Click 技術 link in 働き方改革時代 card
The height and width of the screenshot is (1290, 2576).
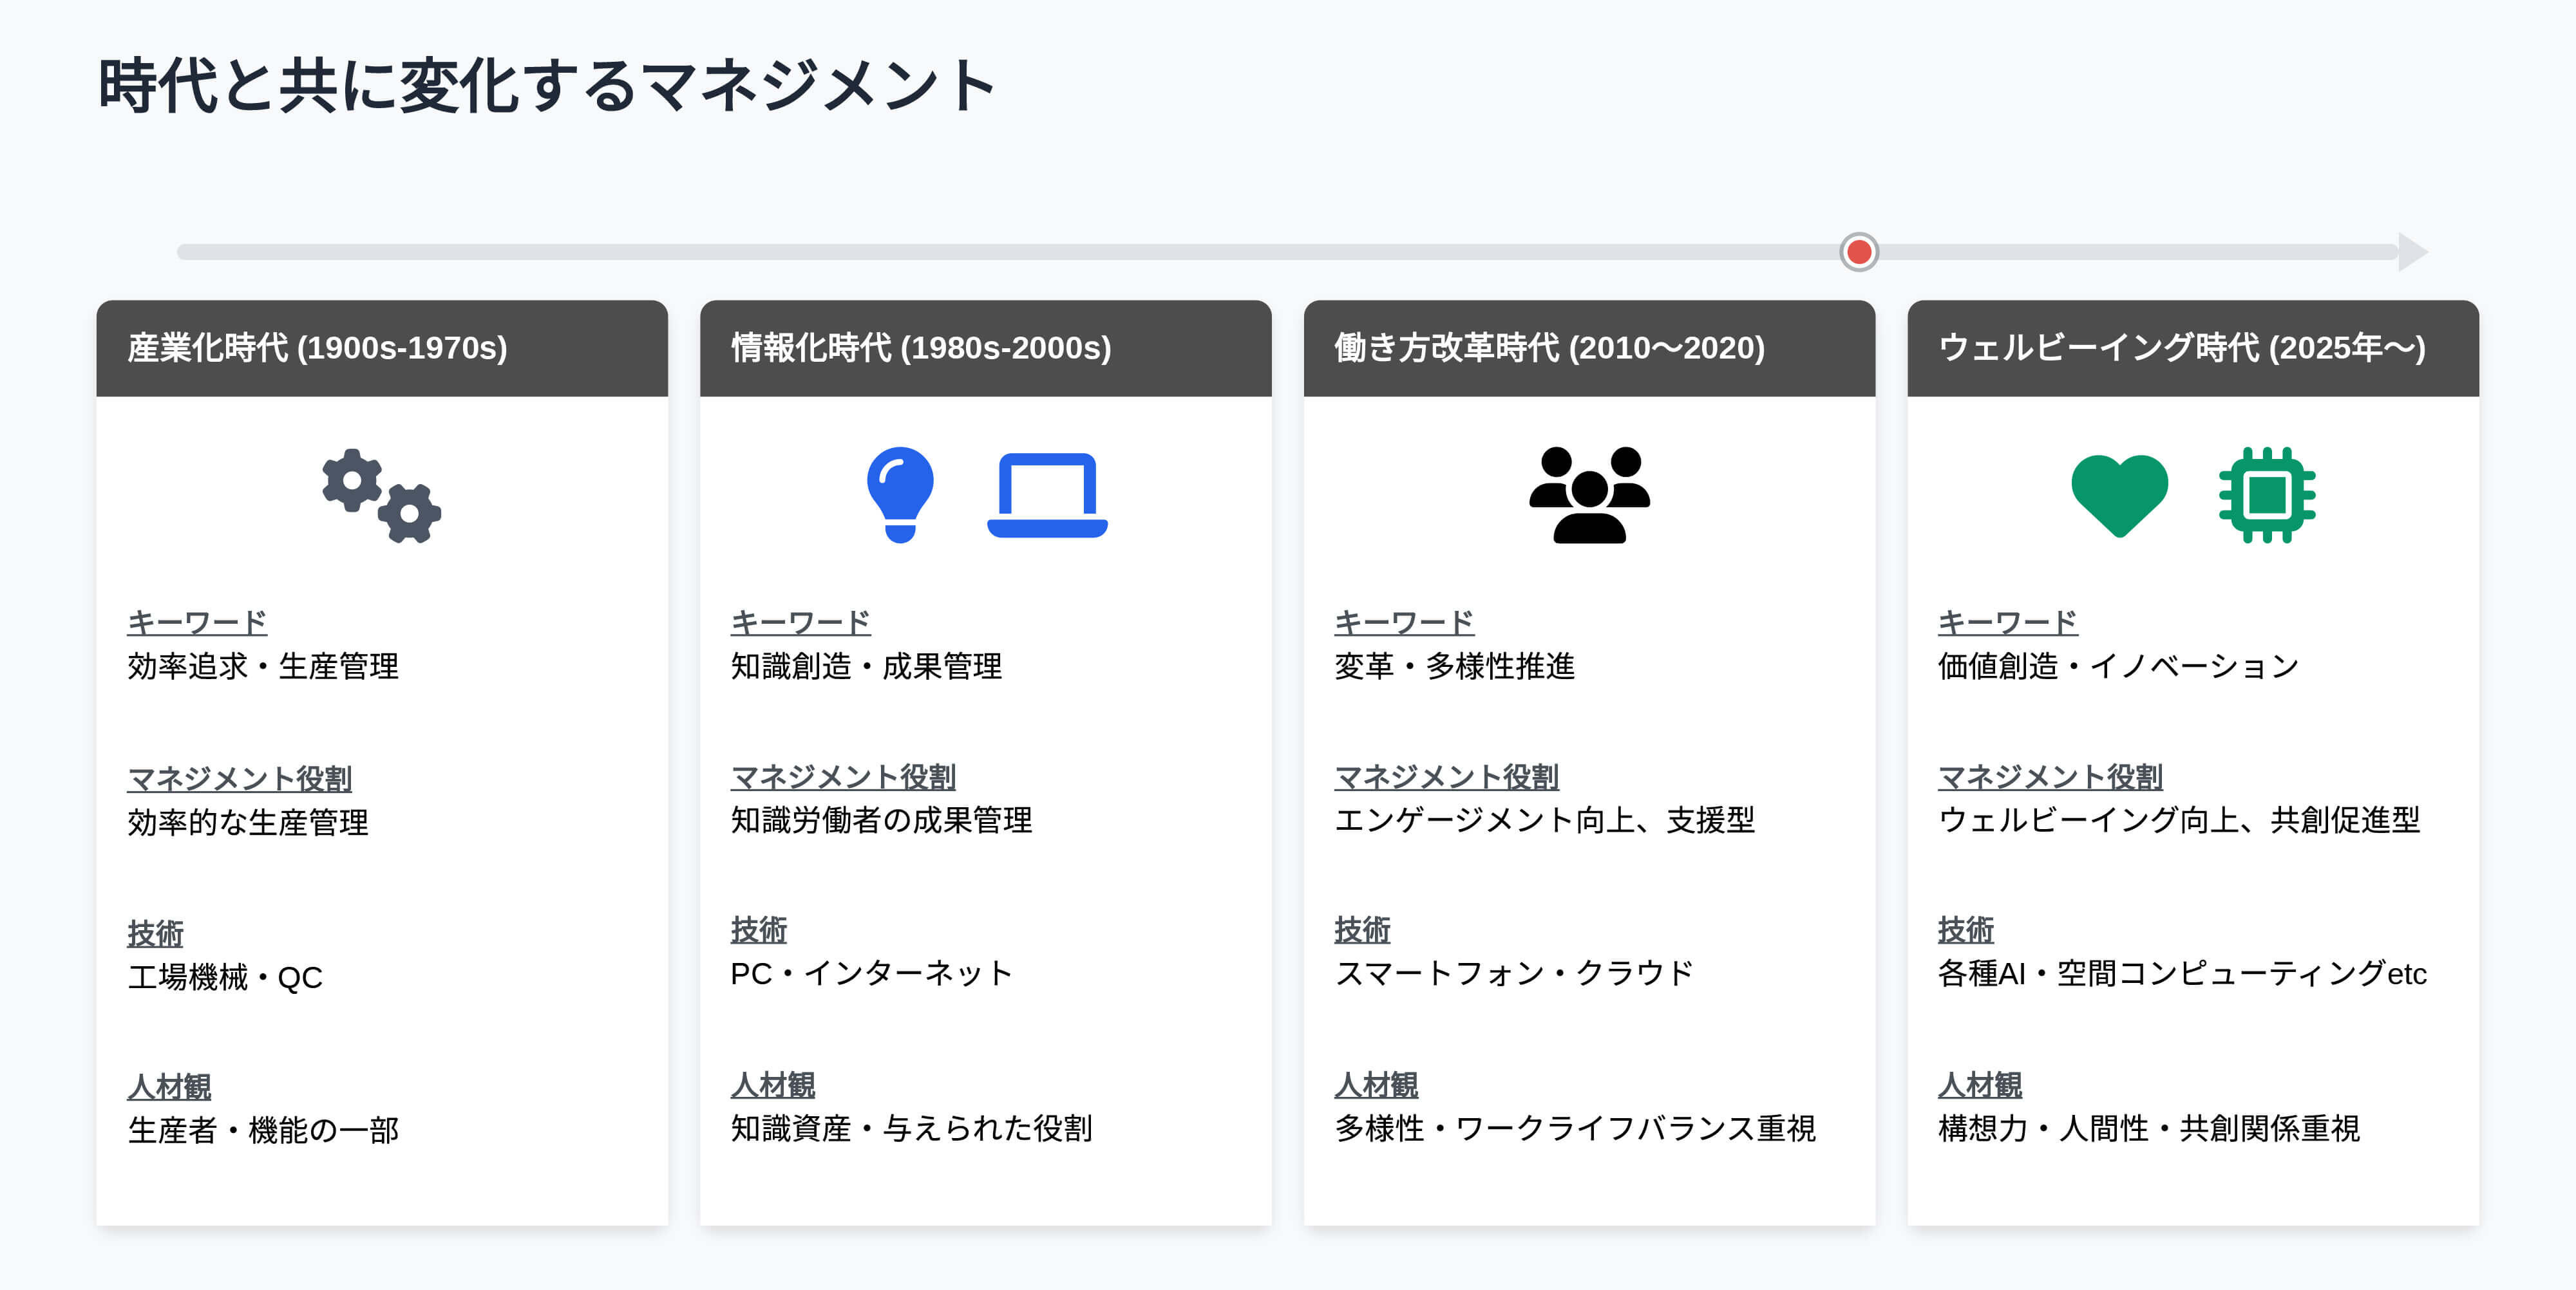[1362, 930]
